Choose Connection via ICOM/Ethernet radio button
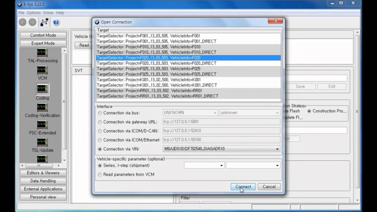The width and height of the screenshot is (377, 212). pyautogui.click(x=100, y=140)
